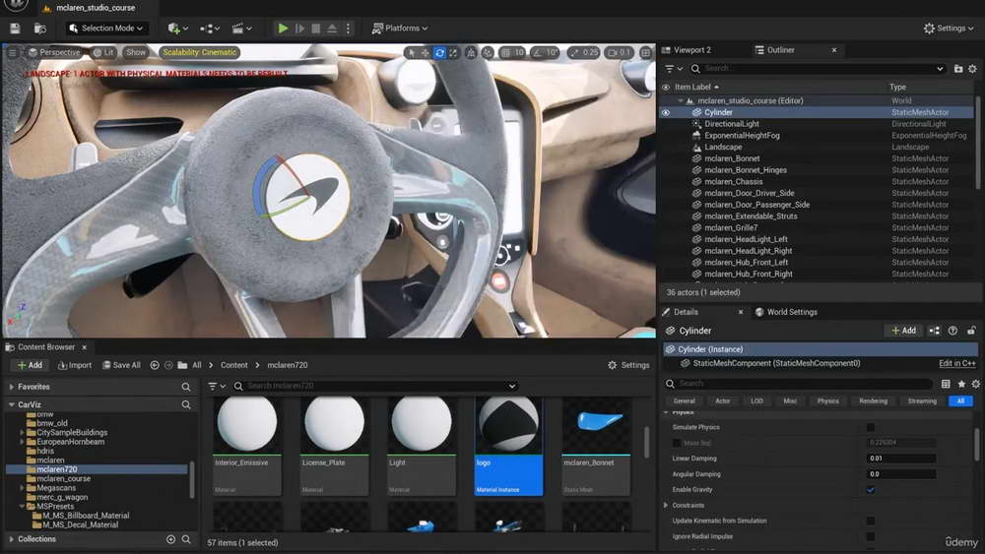The height and width of the screenshot is (554, 985).
Task: Toggle the Details panel lock icon
Action: 971,331
